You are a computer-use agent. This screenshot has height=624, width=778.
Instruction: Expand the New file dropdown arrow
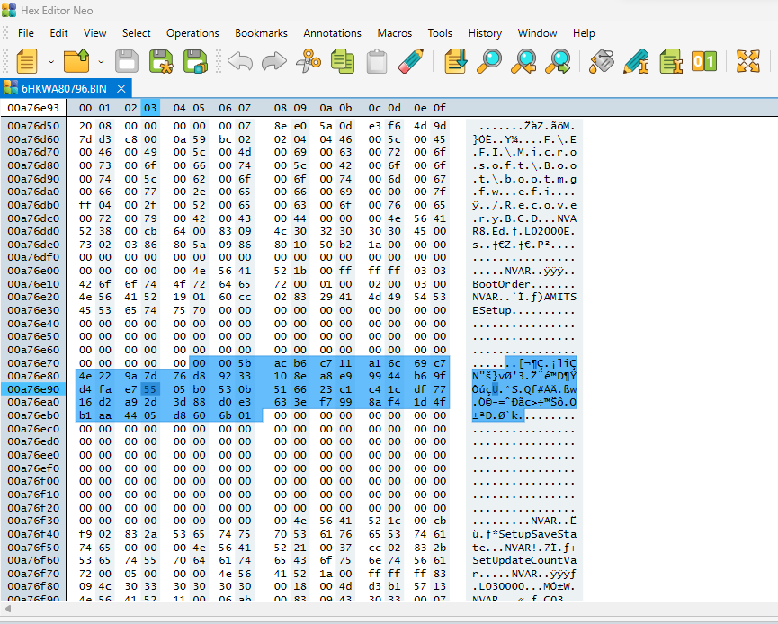(50, 61)
